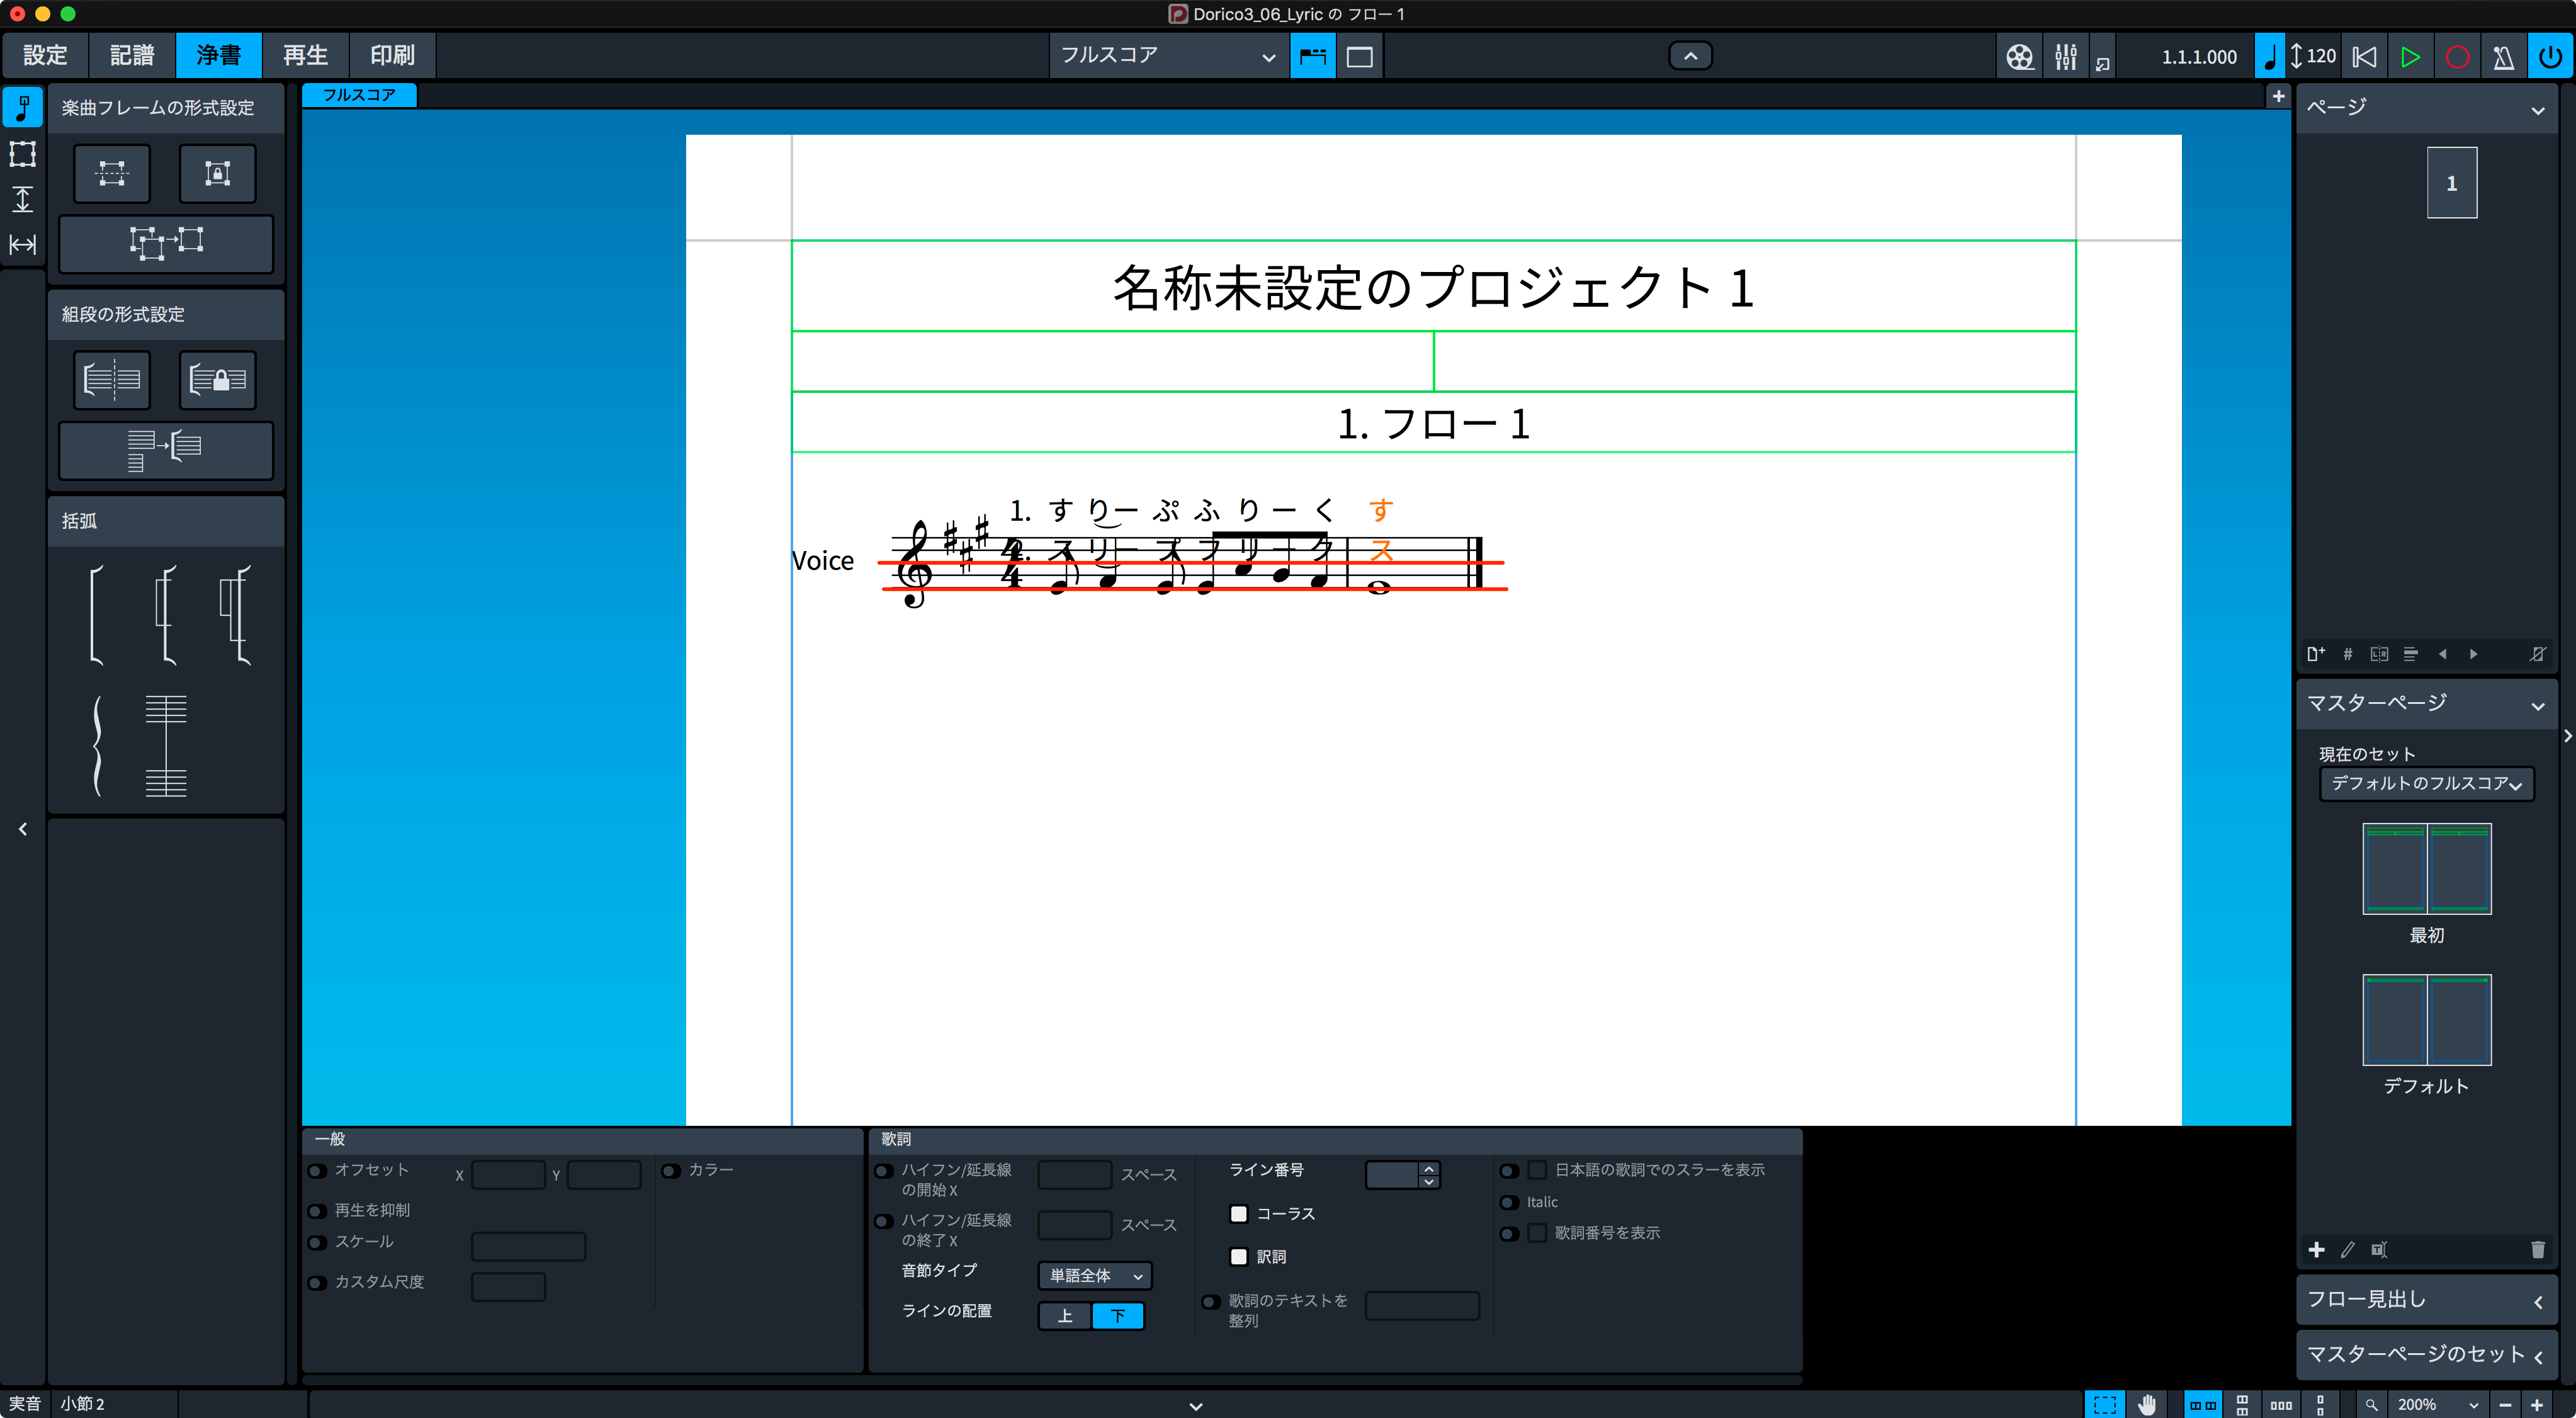Enable the オフセット property toggle
2576x1418 pixels.
(x=317, y=1171)
